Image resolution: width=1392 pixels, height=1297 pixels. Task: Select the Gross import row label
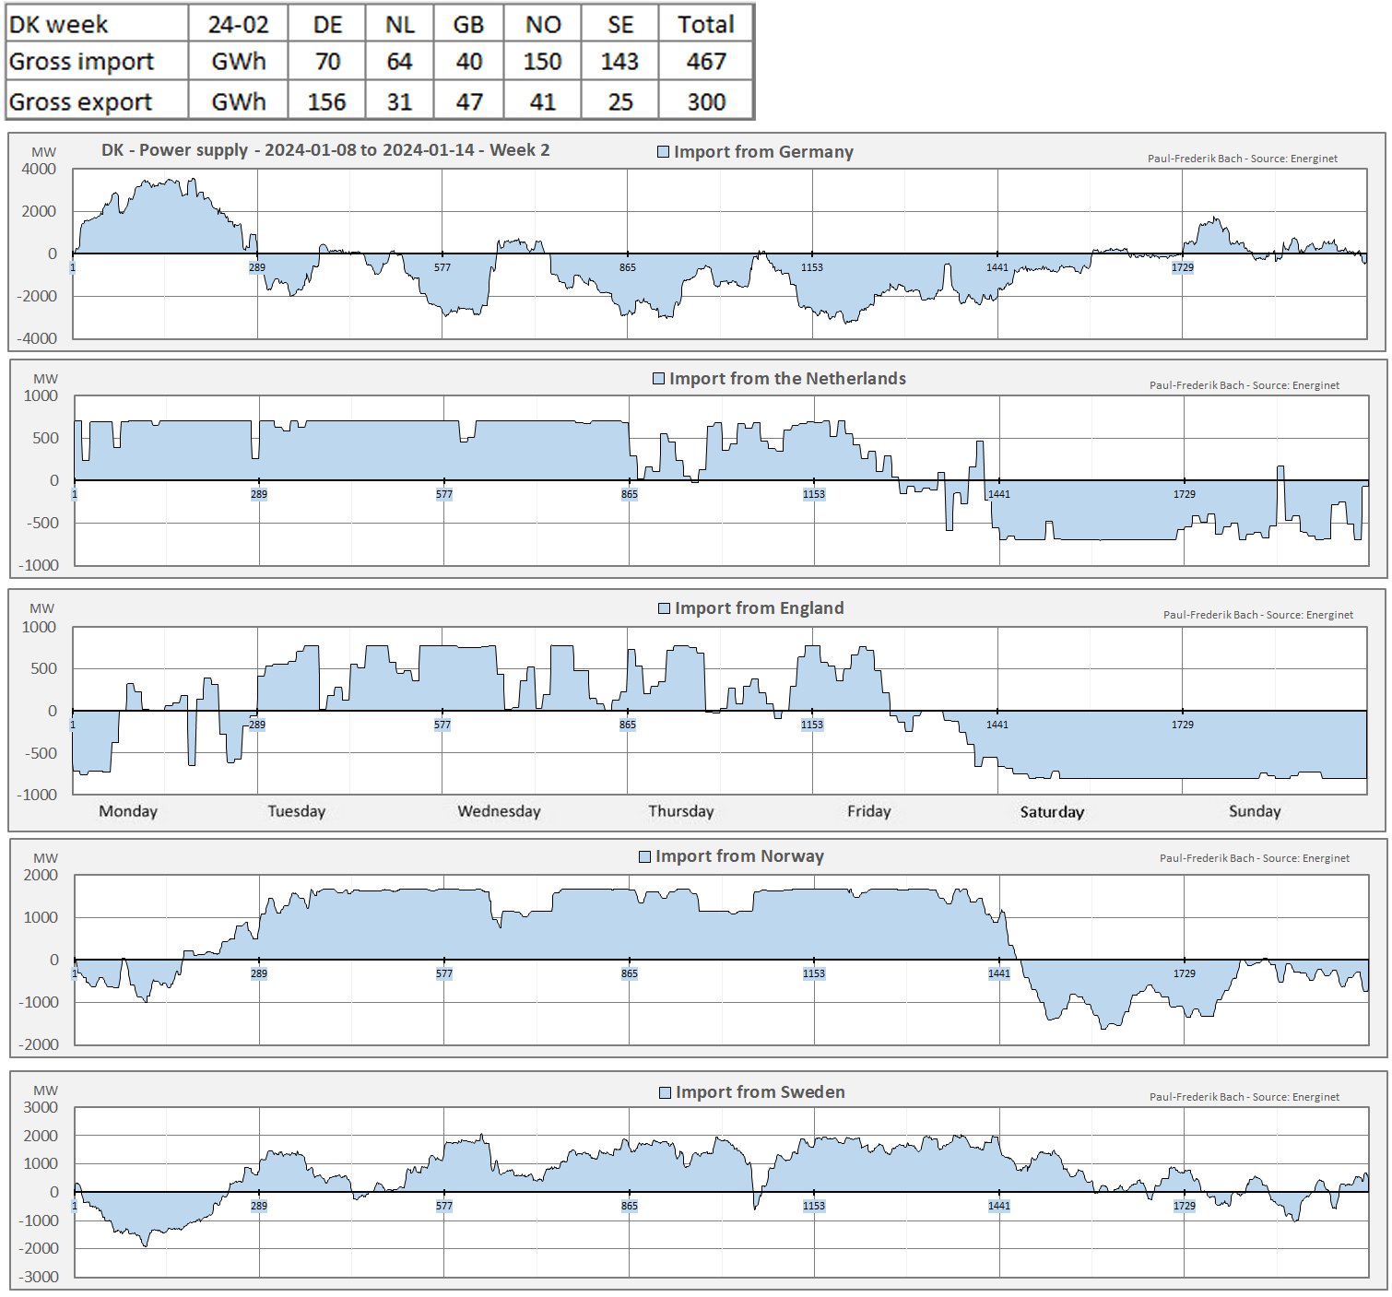81,62
